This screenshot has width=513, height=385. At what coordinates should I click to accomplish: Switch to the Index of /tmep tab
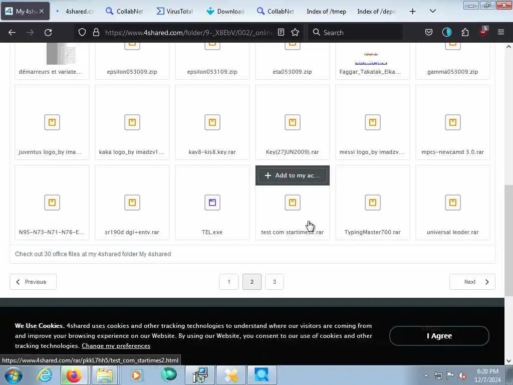(326, 12)
